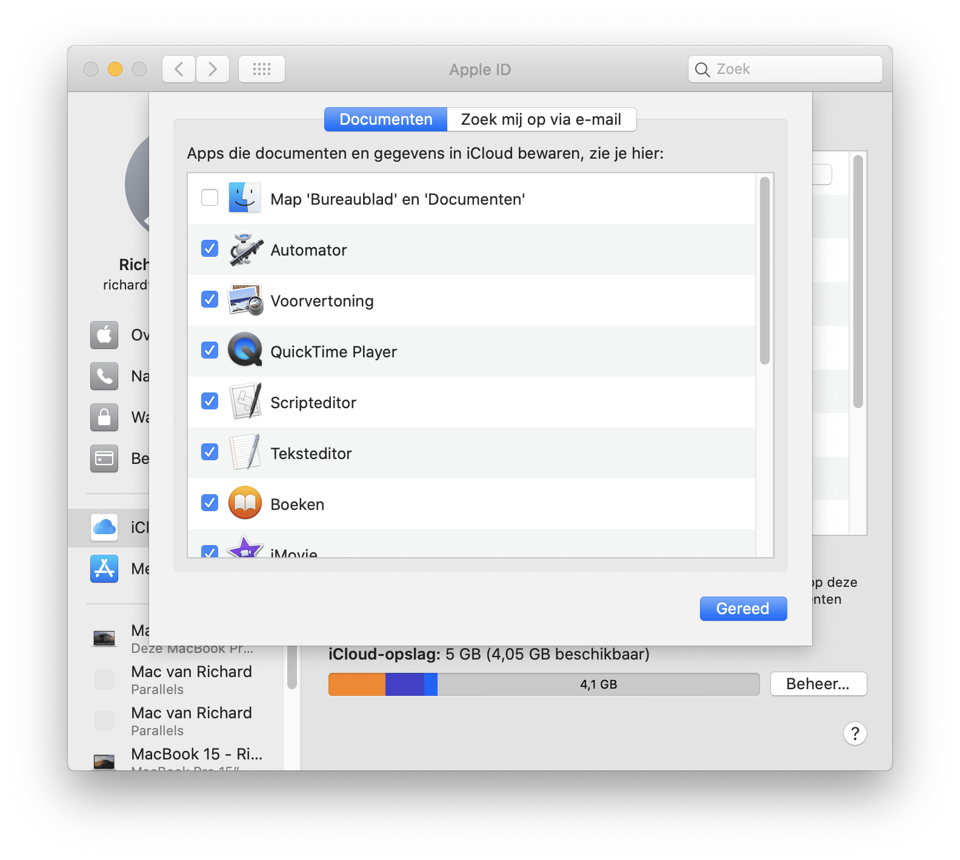Untick the Teksteditor checkbox
The width and height of the screenshot is (960, 860).
pos(210,452)
